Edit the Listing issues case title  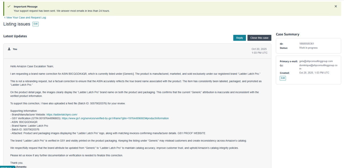coord(35,24)
